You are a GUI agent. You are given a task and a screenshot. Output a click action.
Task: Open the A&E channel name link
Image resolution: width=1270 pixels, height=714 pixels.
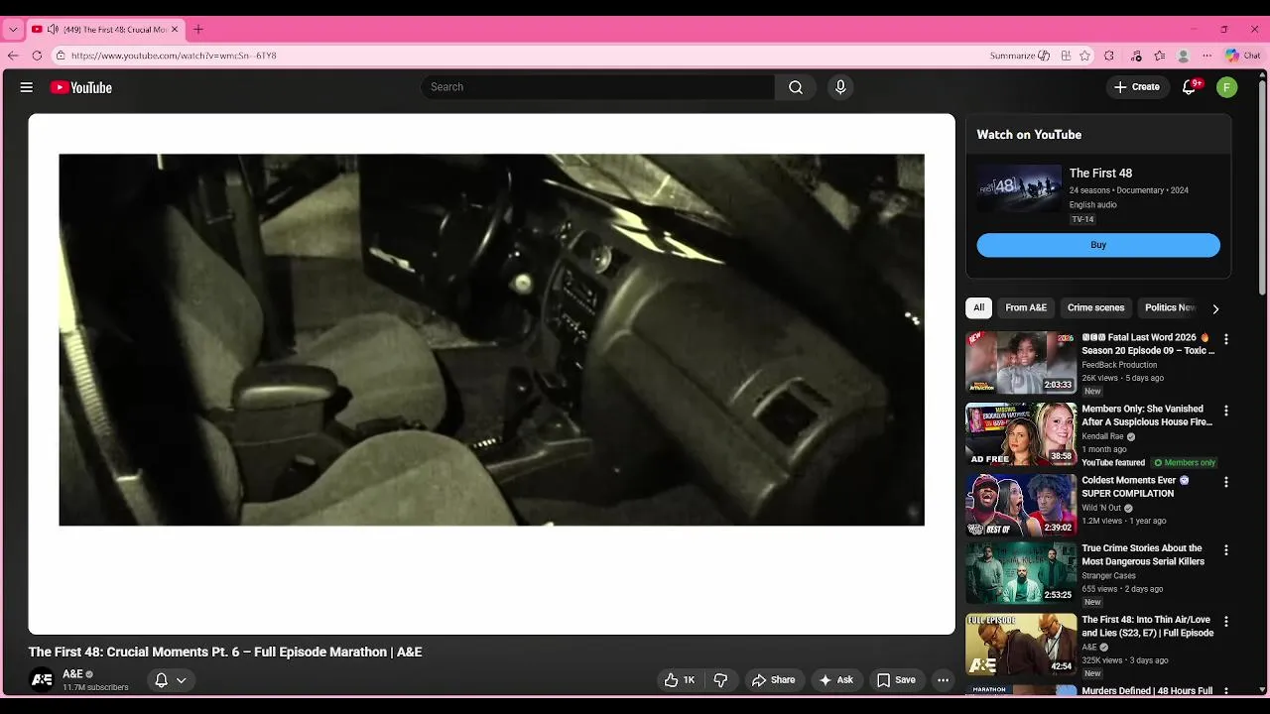tap(73, 674)
